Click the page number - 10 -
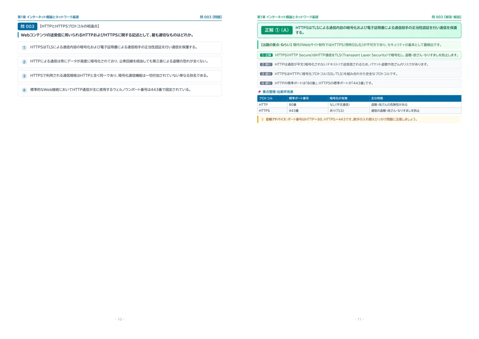This screenshot has height=339, width=479. (x=120, y=319)
